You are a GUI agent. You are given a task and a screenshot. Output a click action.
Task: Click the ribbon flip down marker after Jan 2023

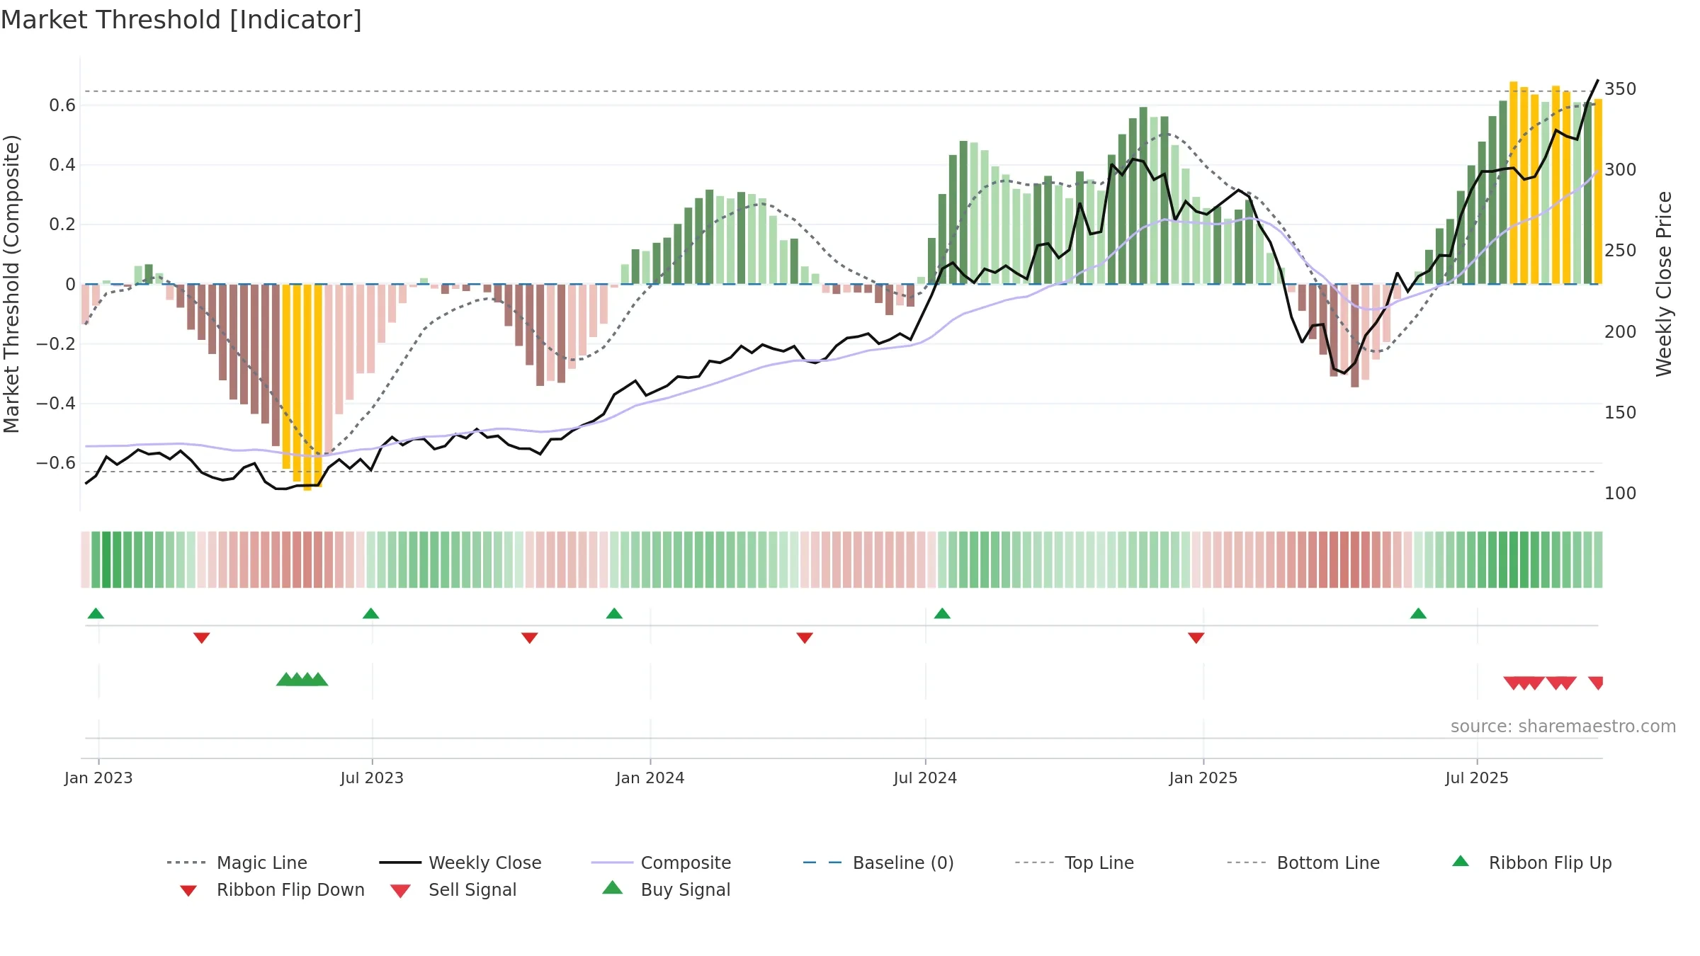pos(201,638)
